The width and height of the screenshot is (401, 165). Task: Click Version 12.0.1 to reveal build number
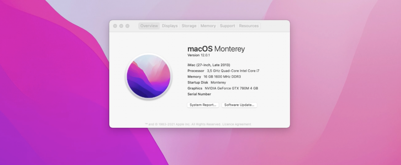pyautogui.click(x=199, y=55)
